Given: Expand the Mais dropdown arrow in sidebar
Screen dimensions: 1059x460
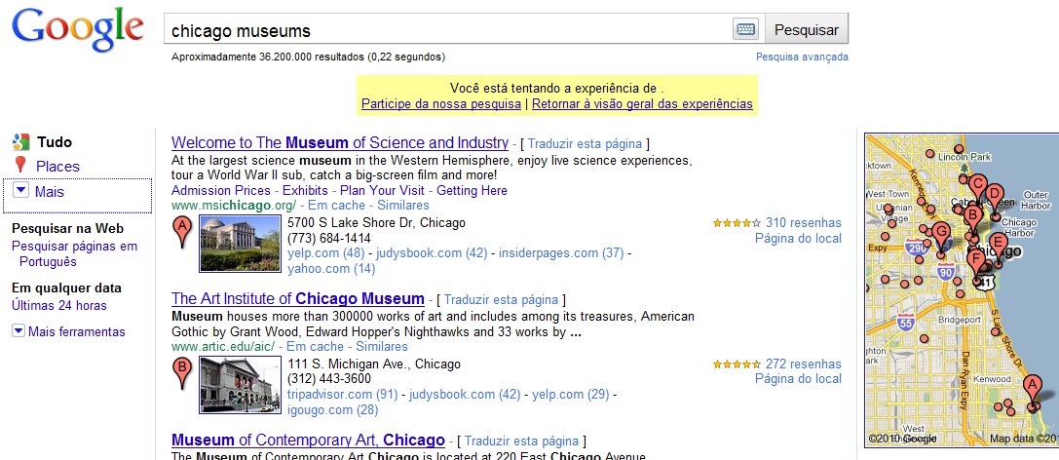Looking at the screenshot, I should tap(20, 191).
